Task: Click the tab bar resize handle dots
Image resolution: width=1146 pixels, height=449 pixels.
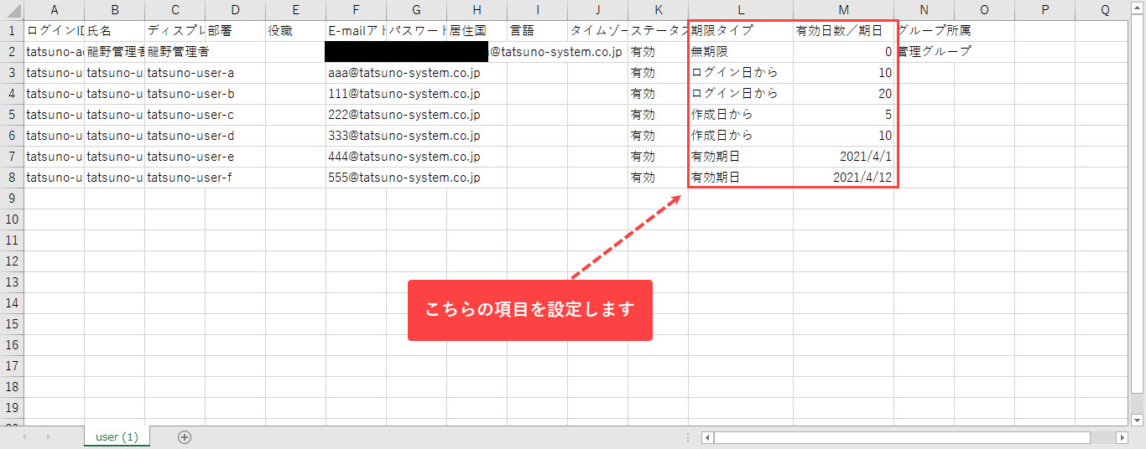Action: click(x=688, y=437)
